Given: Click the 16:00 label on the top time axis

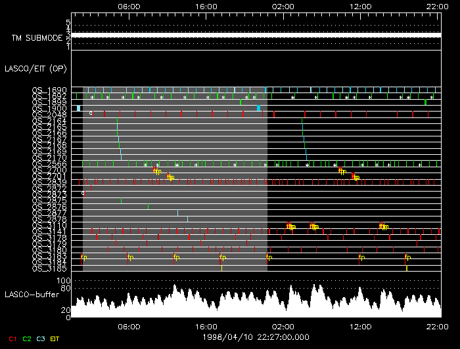Looking at the screenshot, I should [x=206, y=6].
